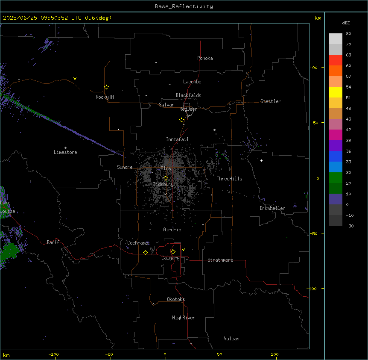Pick the magenta 39-42 dBZ legend swatch

336,135
